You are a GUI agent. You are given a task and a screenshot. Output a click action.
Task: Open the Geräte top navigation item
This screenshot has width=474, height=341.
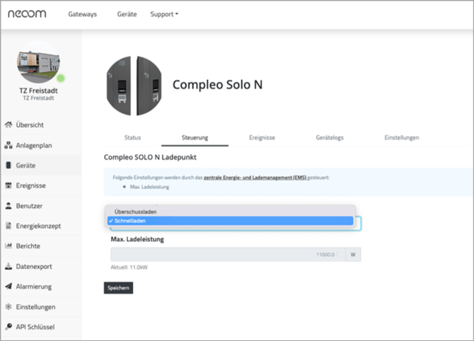127,14
